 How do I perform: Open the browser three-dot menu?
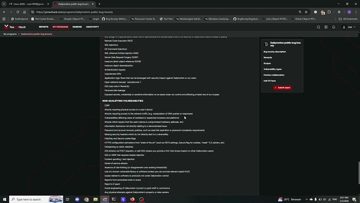[356, 12]
